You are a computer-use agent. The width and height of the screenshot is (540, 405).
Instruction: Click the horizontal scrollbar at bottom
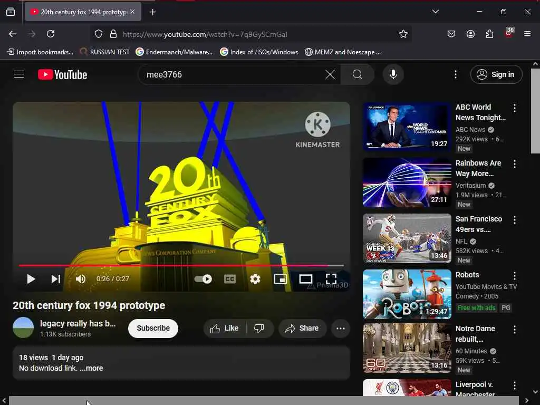coord(264,401)
